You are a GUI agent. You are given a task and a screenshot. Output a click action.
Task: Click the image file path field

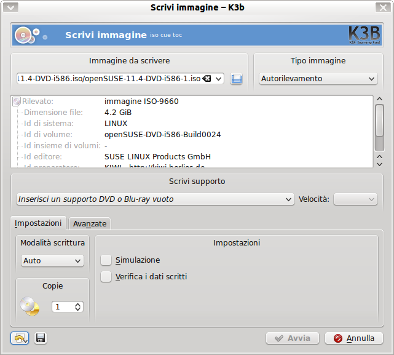click(x=109, y=79)
